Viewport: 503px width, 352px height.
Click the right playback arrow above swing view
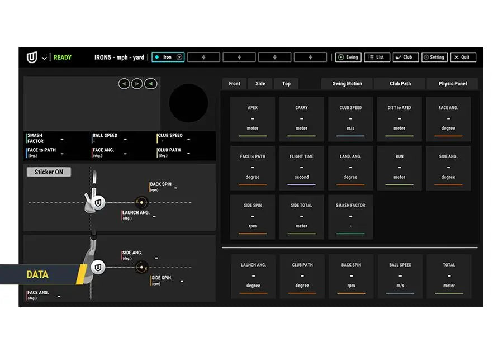(x=137, y=84)
